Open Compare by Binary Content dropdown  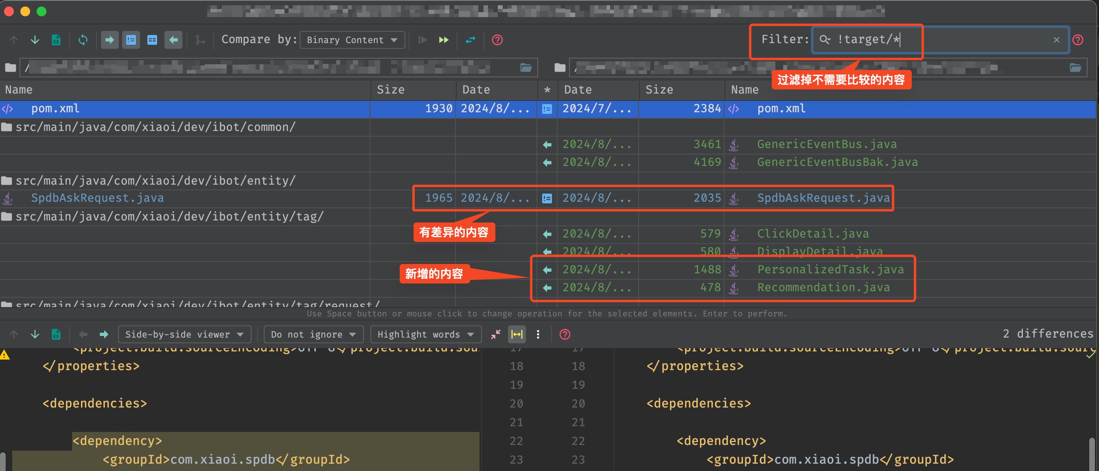(x=352, y=40)
